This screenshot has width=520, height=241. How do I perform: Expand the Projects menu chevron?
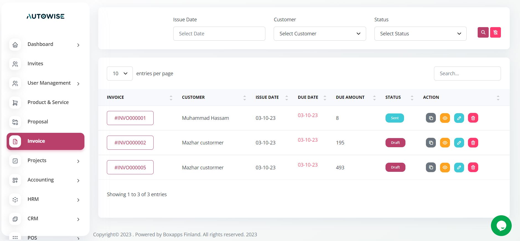click(x=78, y=161)
